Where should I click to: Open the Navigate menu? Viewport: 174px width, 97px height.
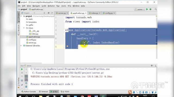(x=36, y=6)
